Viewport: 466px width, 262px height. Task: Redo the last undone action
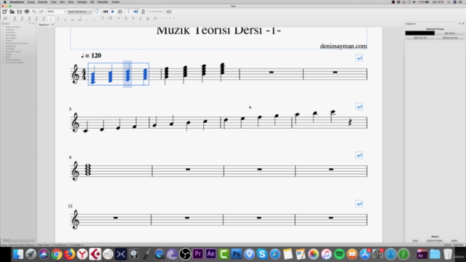click(x=42, y=12)
